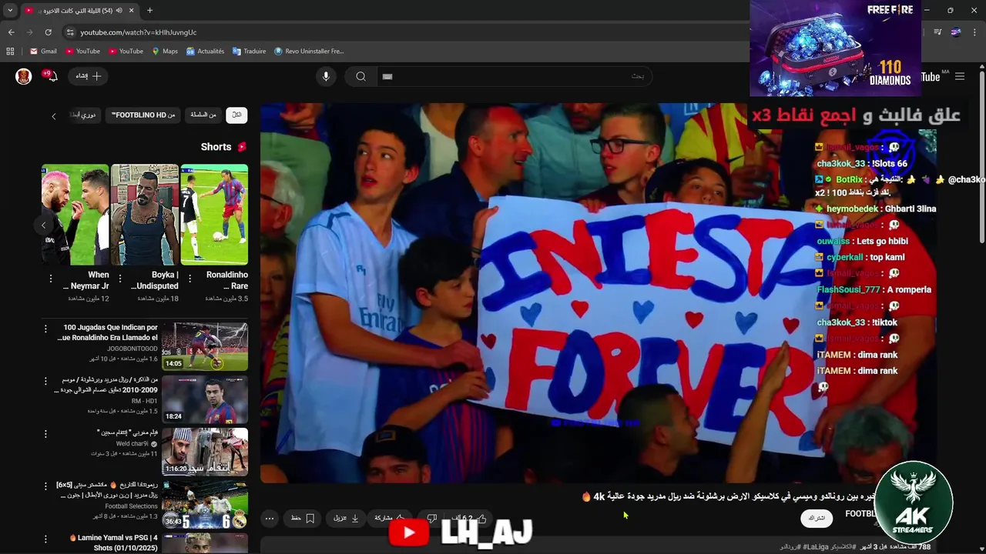The height and width of the screenshot is (554, 986).
Task: Open the Traduire bookmark
Action: coord(249,52)
